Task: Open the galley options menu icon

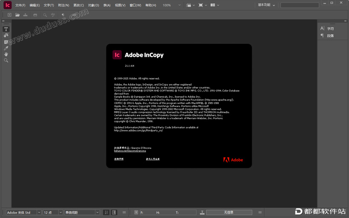Action: coord(124,212)
